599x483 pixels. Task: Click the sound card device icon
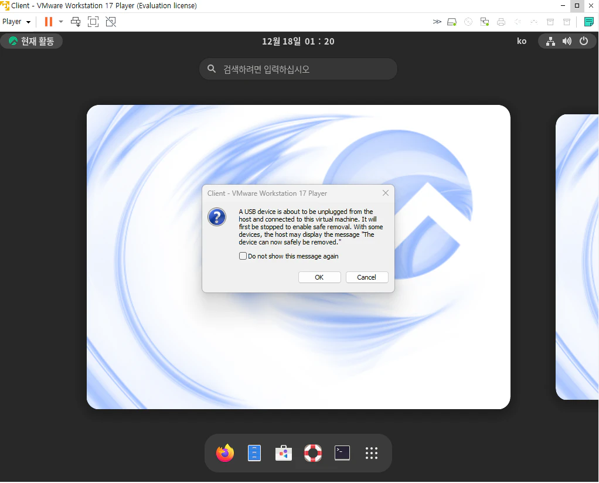point(518,22)
